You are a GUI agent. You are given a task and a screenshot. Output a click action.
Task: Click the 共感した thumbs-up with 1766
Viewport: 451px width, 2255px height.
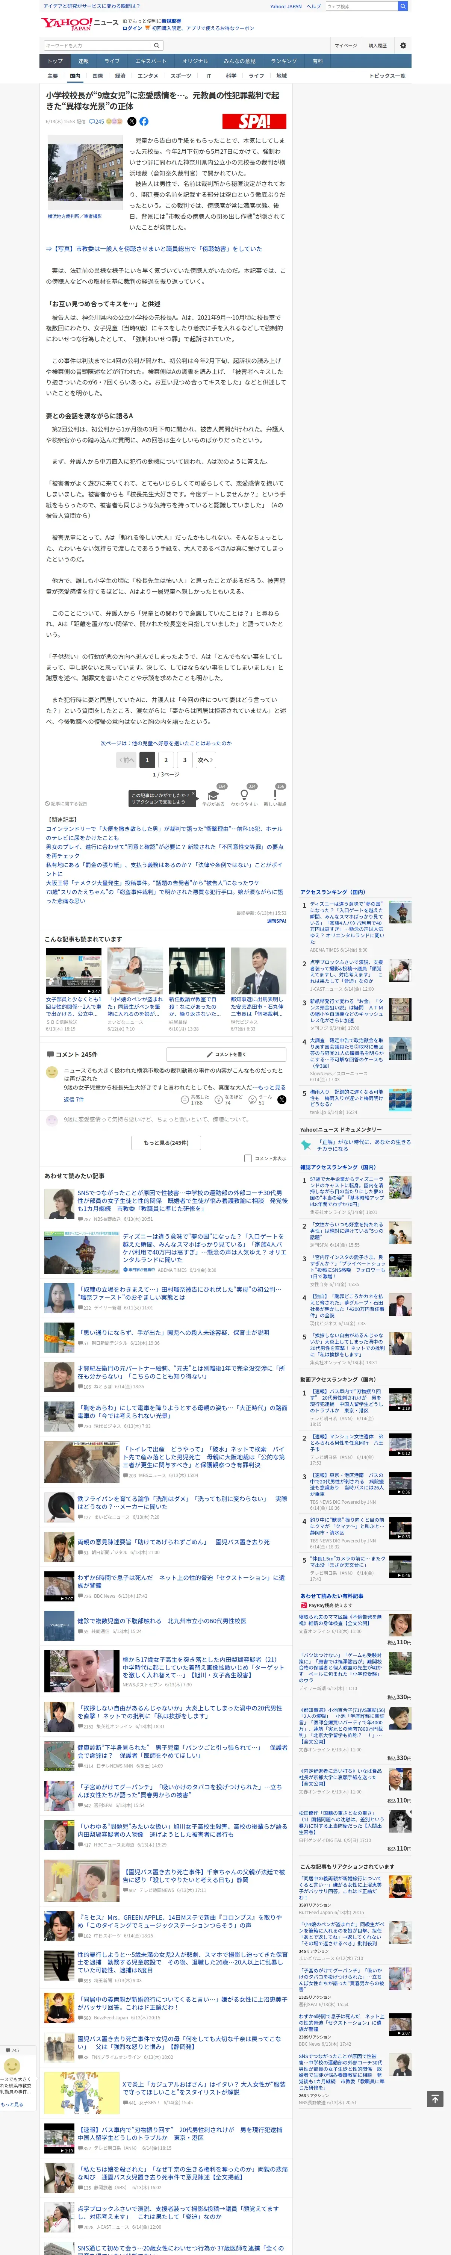coord(194,1099)
